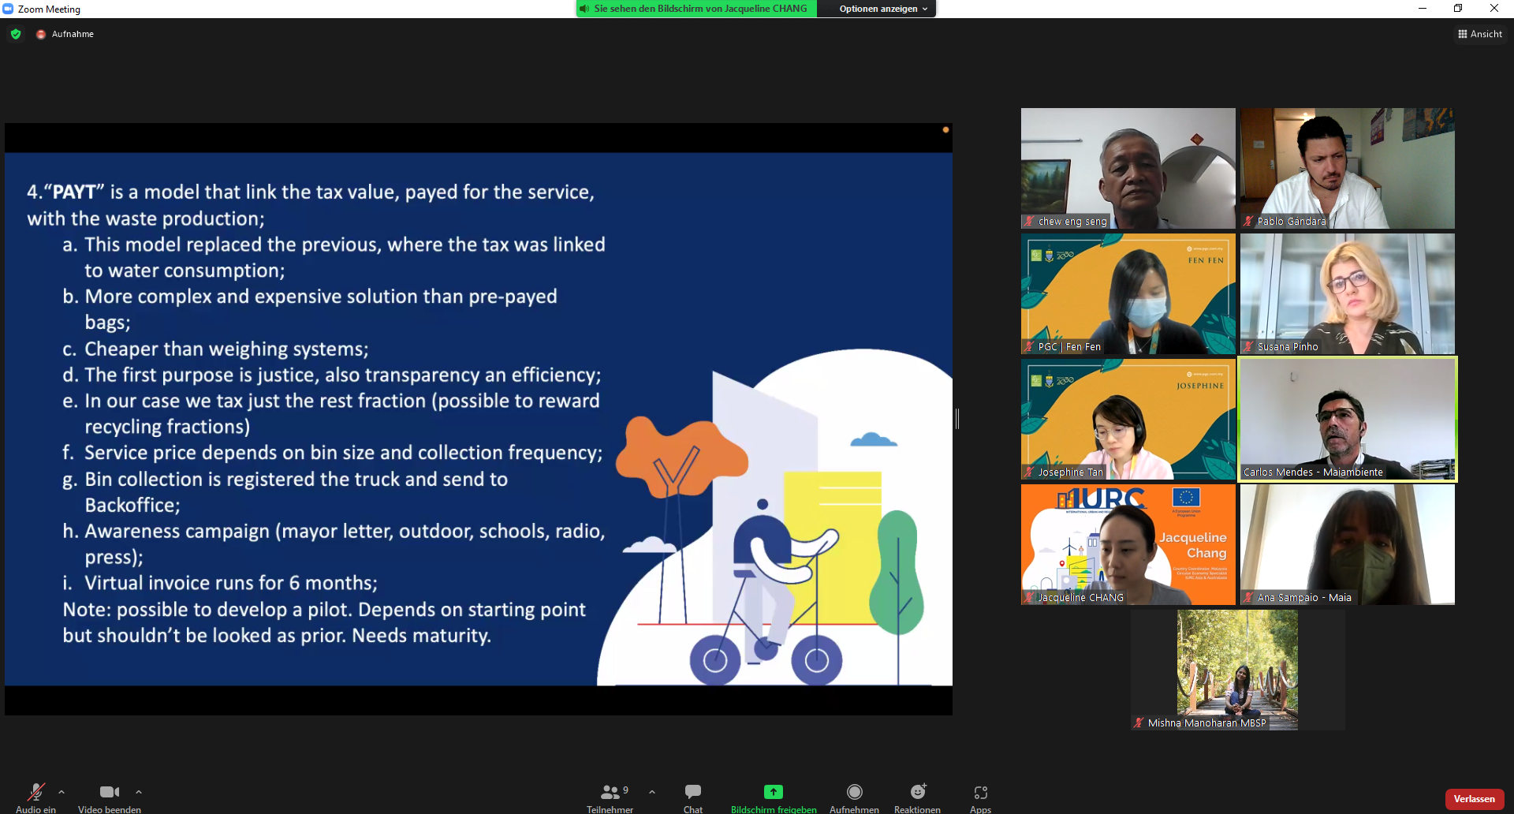
Task: Select Mishna Manoharan MBSP video tile
Action: pos(1237,670)
